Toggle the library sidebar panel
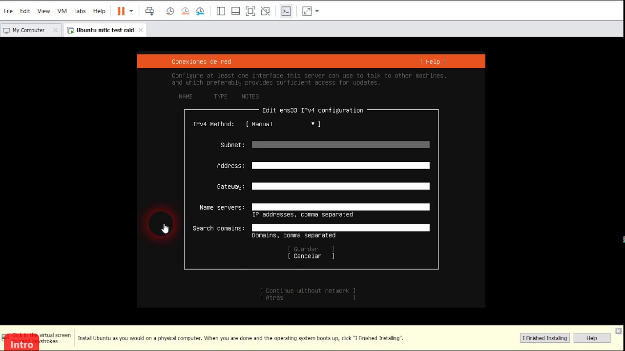The height and width of the screenshot is (351, 625). (221, 11)
